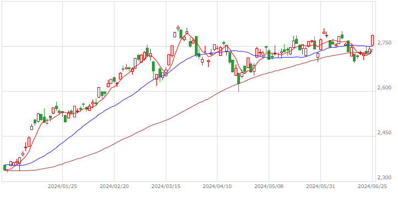Click the 2024/06/25 date axis label
The height and width of the screenshot is (199, 398).
click(372, 186)
